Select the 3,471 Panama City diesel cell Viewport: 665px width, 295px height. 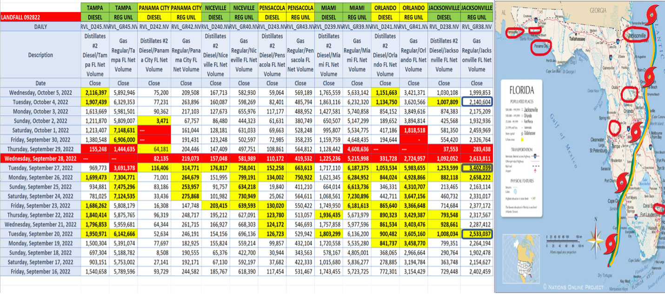(x=154, y=120)
